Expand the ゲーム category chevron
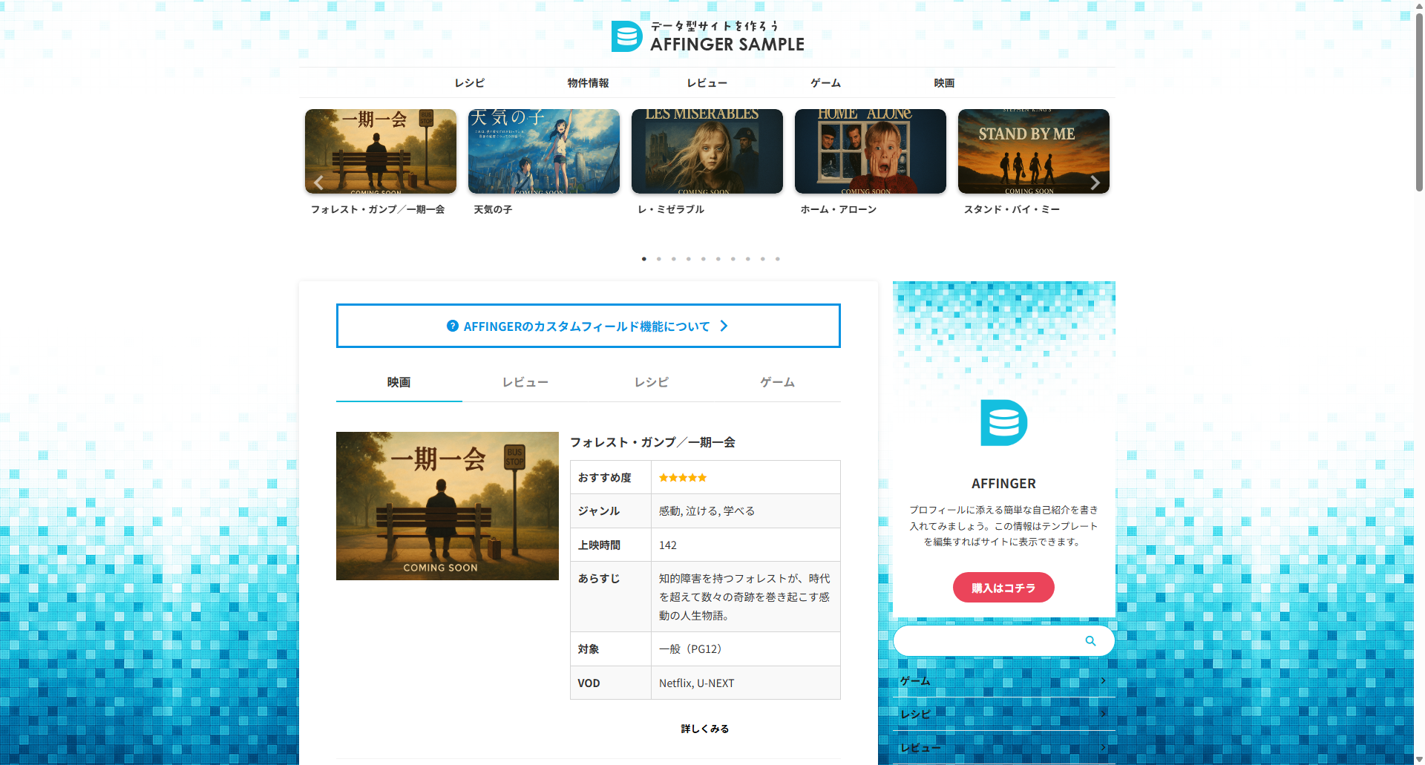Image resolution: width=1425 pixels, height=765 pixels. [1104, 681]
